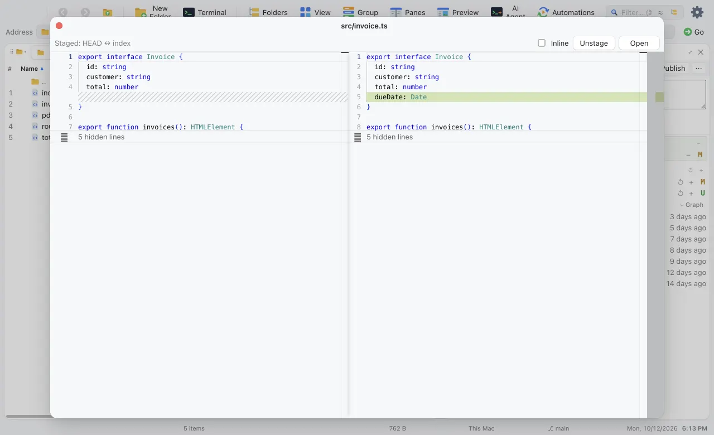Click the green change marker in diff overview
Viewport: 714px width, 435px height.
click(x=659, y=97)
